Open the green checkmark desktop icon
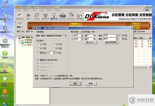The image size is (155, 106). pyautogui.click(x=5, y=54)
